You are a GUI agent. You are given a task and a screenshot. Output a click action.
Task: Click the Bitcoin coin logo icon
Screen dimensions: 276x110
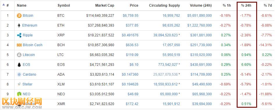coord(19,16)
